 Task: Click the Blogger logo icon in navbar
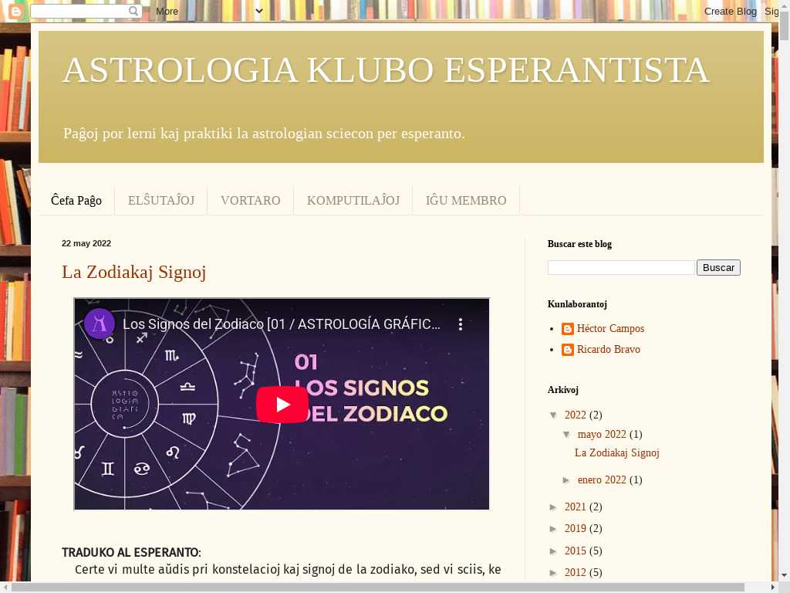[15, 12]
